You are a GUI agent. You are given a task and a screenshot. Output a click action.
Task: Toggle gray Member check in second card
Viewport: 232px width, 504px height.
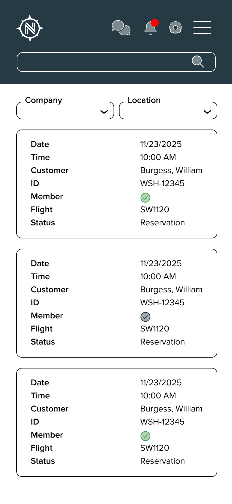click(x=145, y=317)
